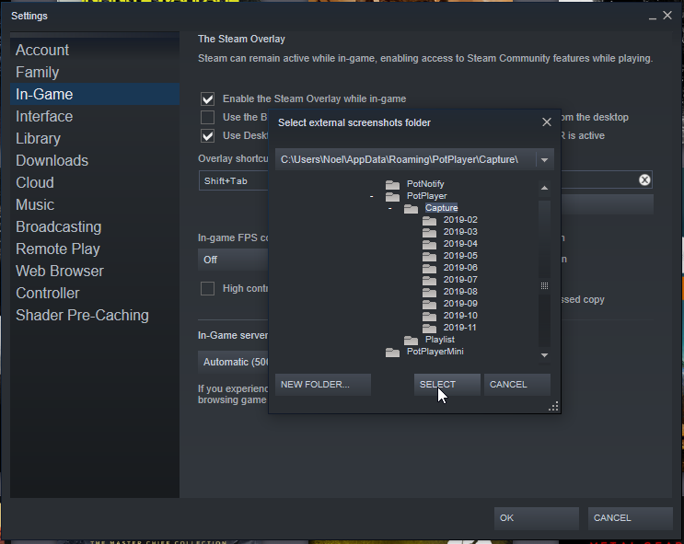
Task: Switch to the Shader Pre-Caching section
Action: pos(82,315)
